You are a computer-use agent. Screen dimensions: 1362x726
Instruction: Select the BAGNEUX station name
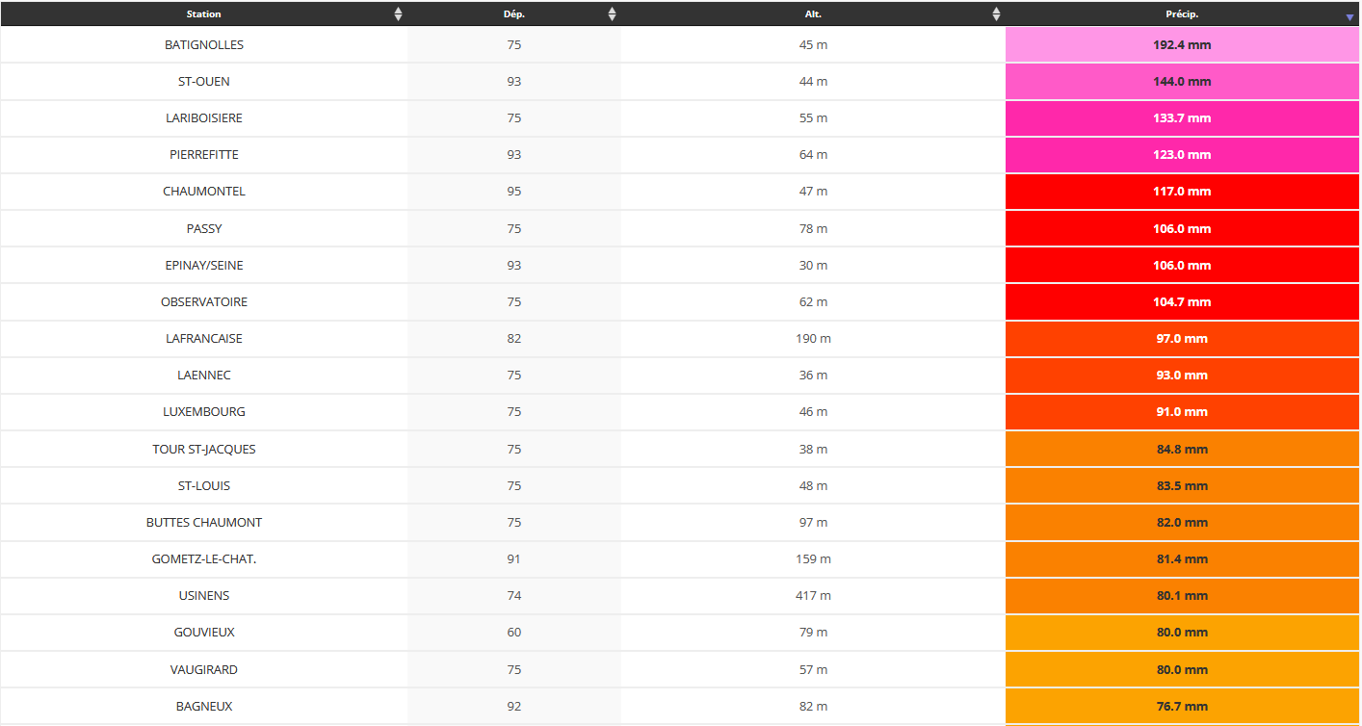(x=204, y=707)
